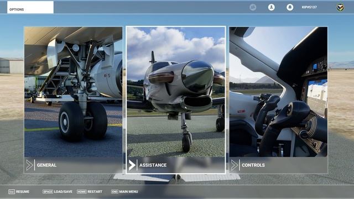
Task: Click the arrow icon beside Controls
Action: click(x=235, y=165)
